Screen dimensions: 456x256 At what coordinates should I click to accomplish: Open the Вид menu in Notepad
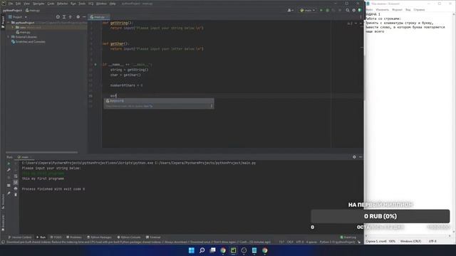(408, 9)
